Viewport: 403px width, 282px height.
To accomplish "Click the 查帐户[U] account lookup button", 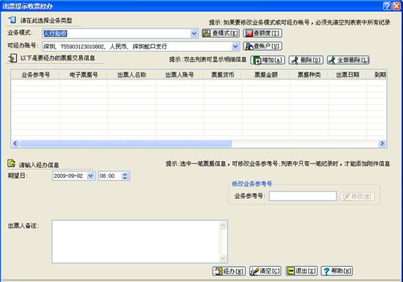I will click(x=262, y=47).
